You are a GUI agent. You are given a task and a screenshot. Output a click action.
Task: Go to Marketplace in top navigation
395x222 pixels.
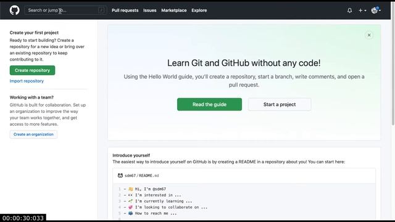click(x=174, y=10)
